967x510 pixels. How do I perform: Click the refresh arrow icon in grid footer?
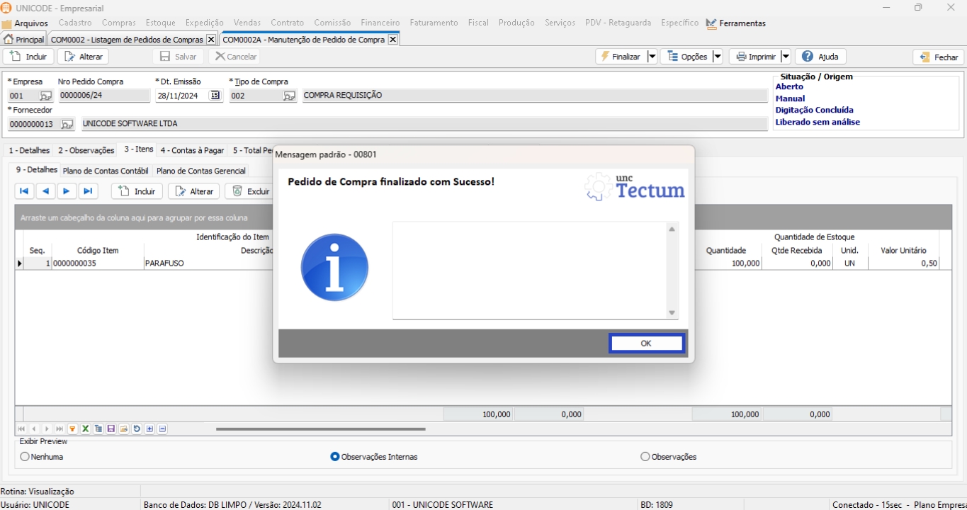click(137, 429)
